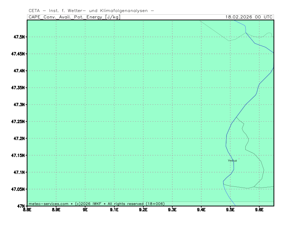
Task: Click the 8.9E longitude axis label
Action: (56, 209)
